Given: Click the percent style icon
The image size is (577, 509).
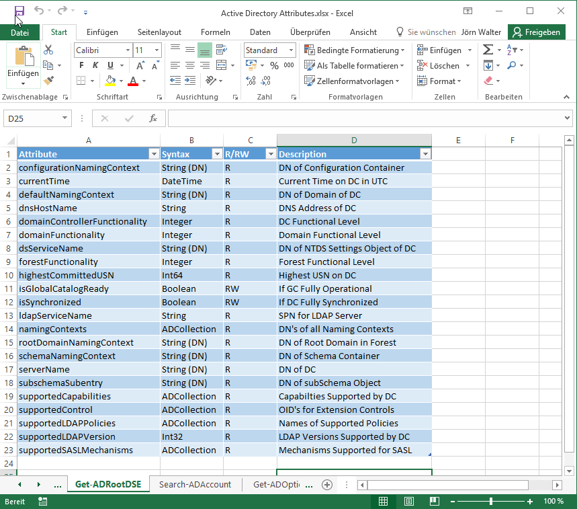Looking at the screenshot, I should pos(274,66).
